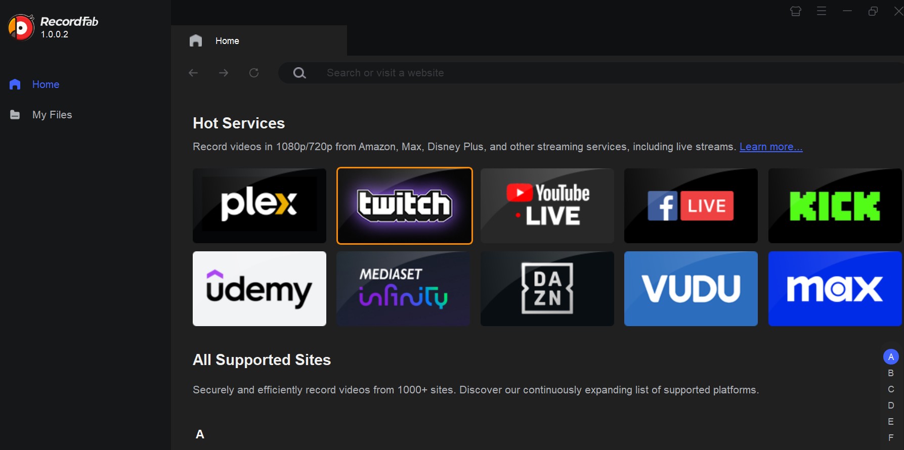Screen dimensions: 904x450
Task: Select the Mediaset Infinity tile
Action: [403, 289]
